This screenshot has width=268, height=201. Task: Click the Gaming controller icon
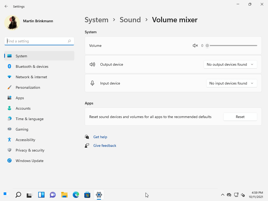click(x=9, y=129)
